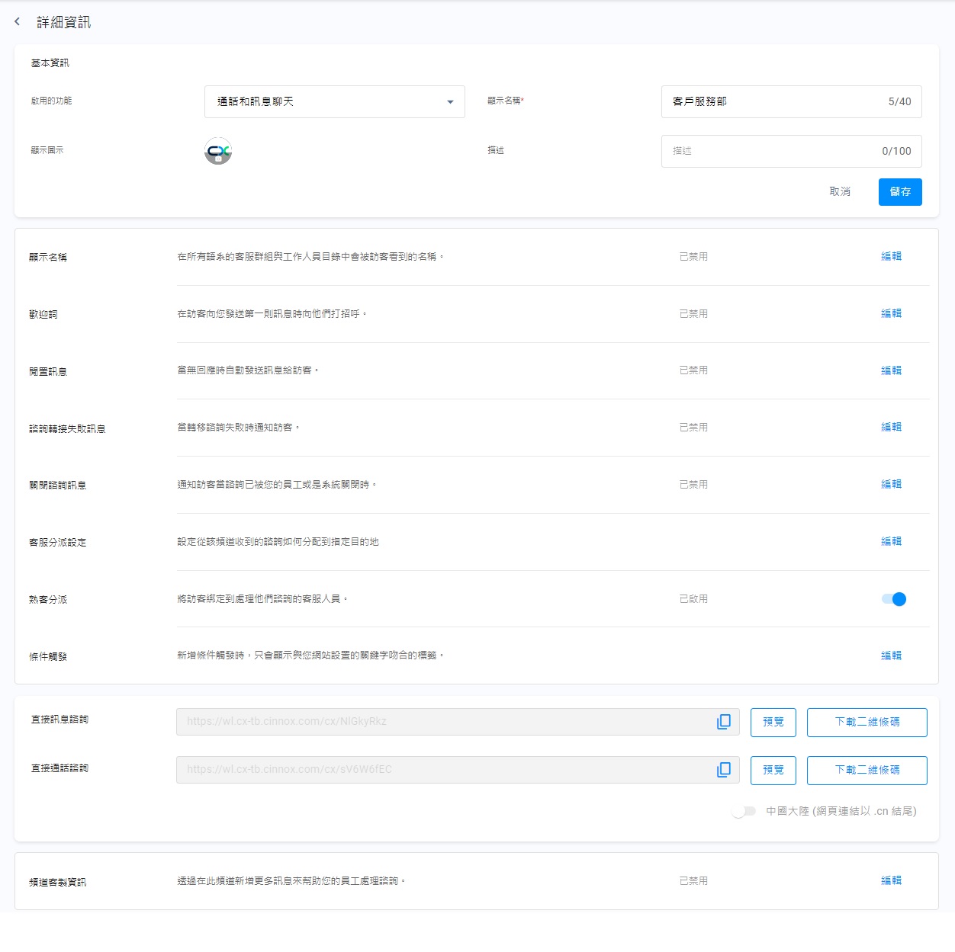Click the 詳細資訊 page title

click(x=64, y=23)
